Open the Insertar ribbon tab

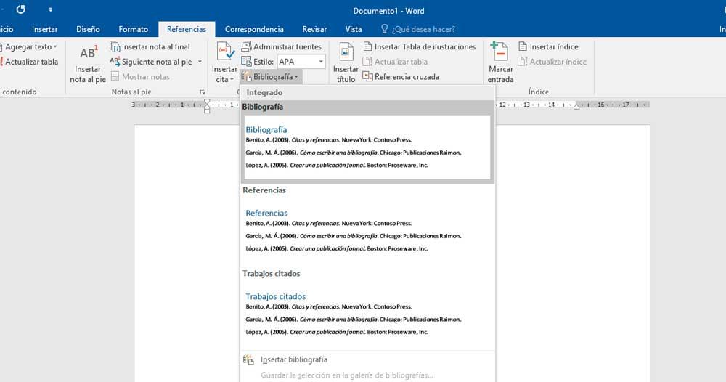45,29
